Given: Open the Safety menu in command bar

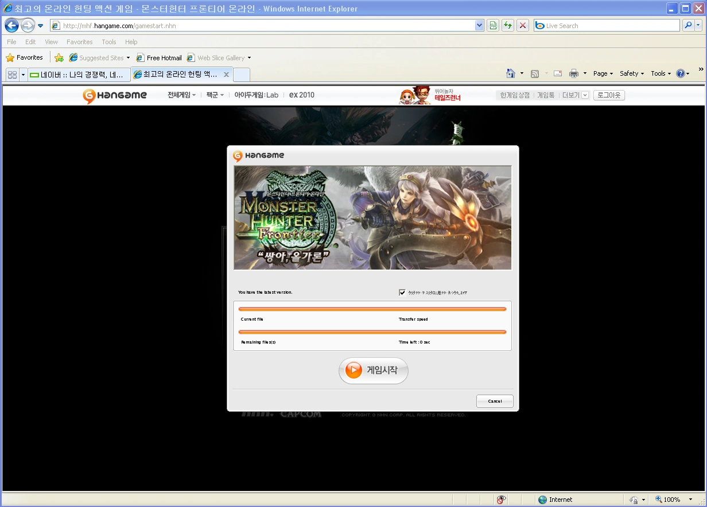Looking at the screenshot, I should tap(632, 73).
